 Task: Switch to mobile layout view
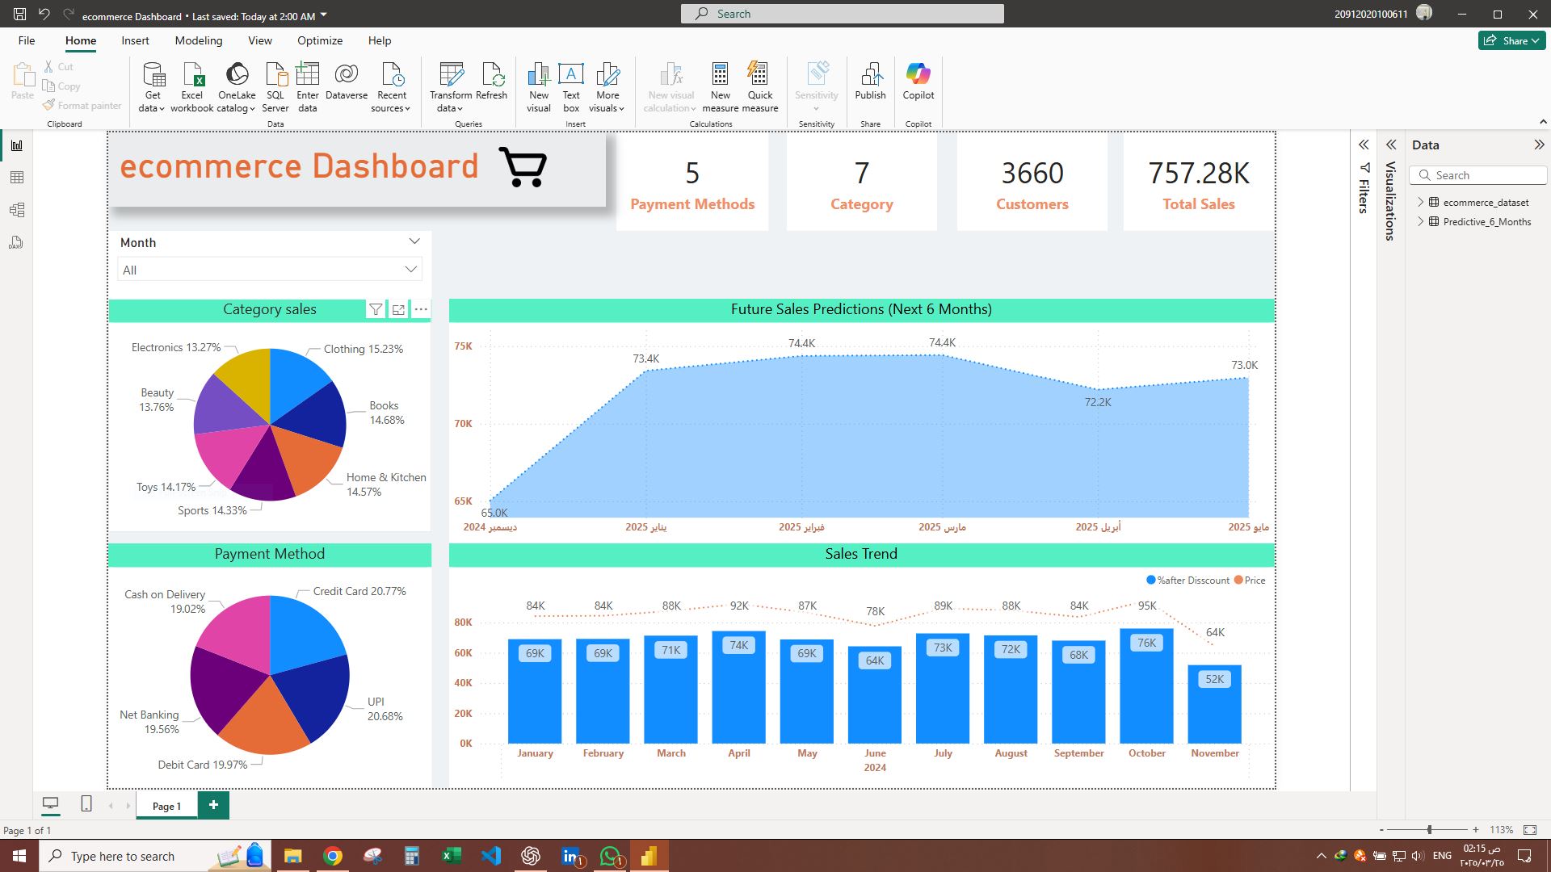(86, 804)
